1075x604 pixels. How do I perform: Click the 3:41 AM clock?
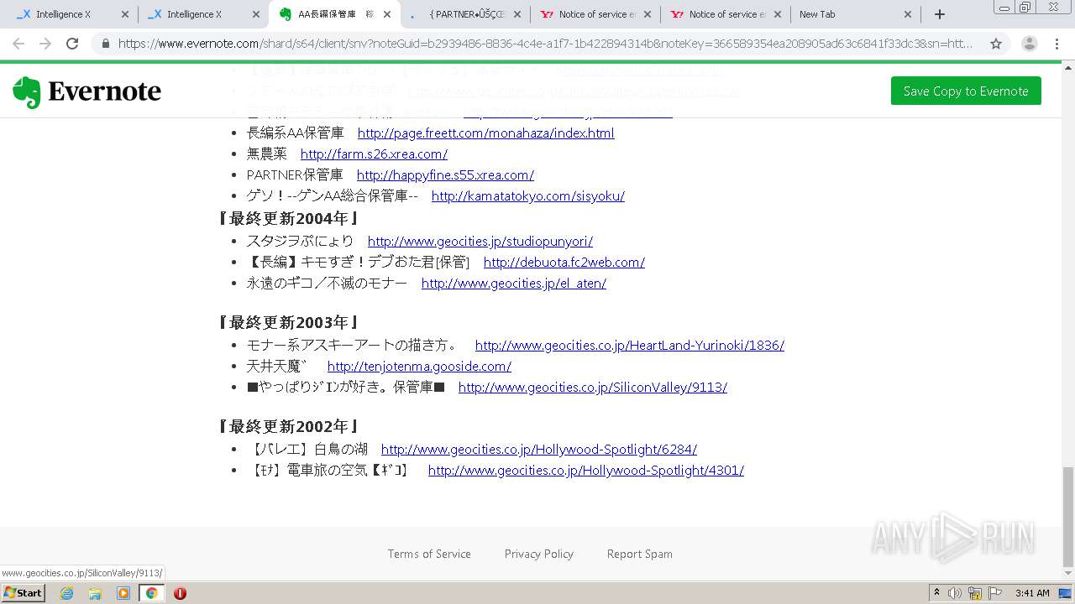(x=1032, y=593)
